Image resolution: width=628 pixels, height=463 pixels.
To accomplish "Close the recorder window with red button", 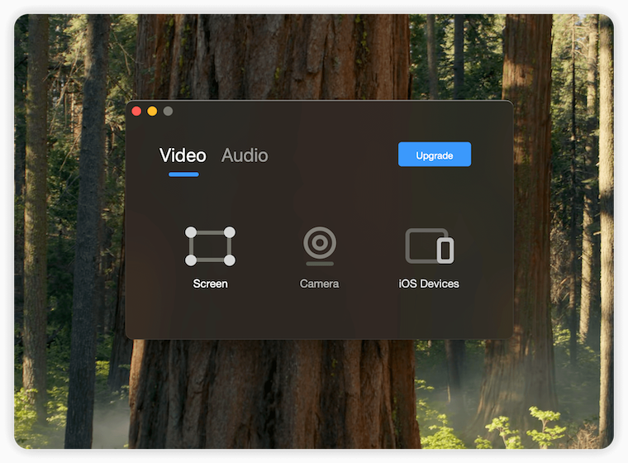I will (136, 111).
